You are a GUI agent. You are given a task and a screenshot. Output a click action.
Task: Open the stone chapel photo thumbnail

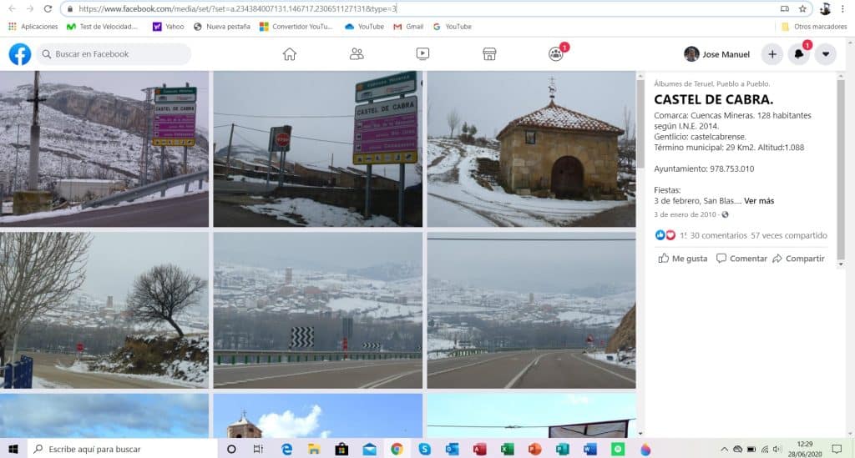coord(531,148)
